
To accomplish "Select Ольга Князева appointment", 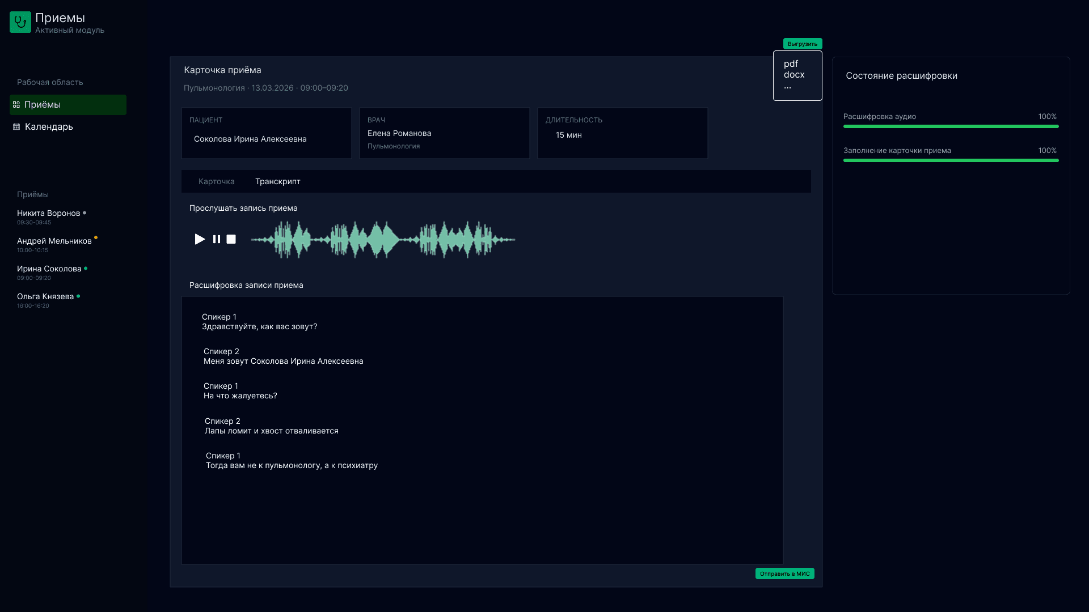I will point(45,297).
